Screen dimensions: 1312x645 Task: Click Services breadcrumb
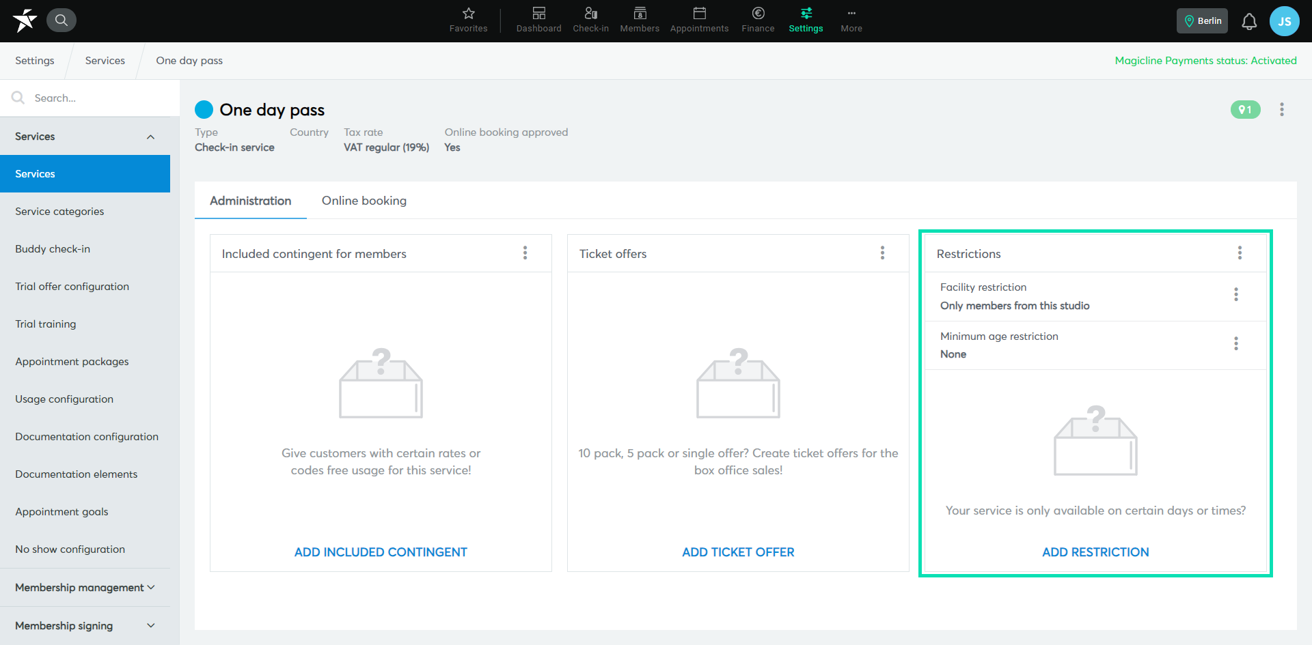coord(105,61)
